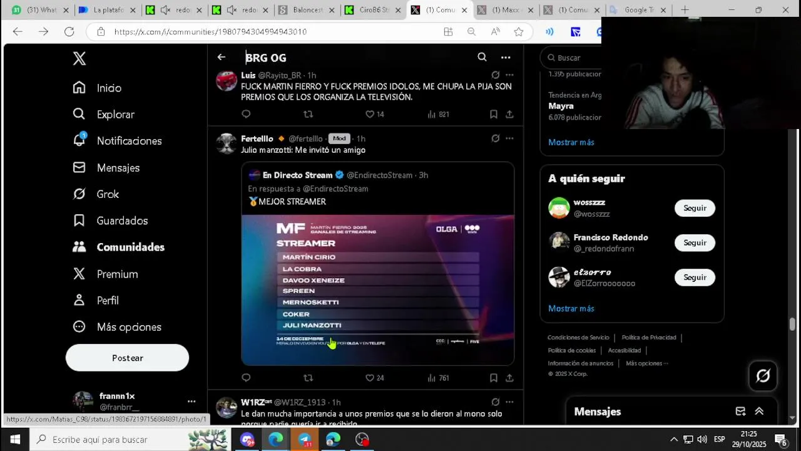Add this page to browser favorites

click(519, 31)
